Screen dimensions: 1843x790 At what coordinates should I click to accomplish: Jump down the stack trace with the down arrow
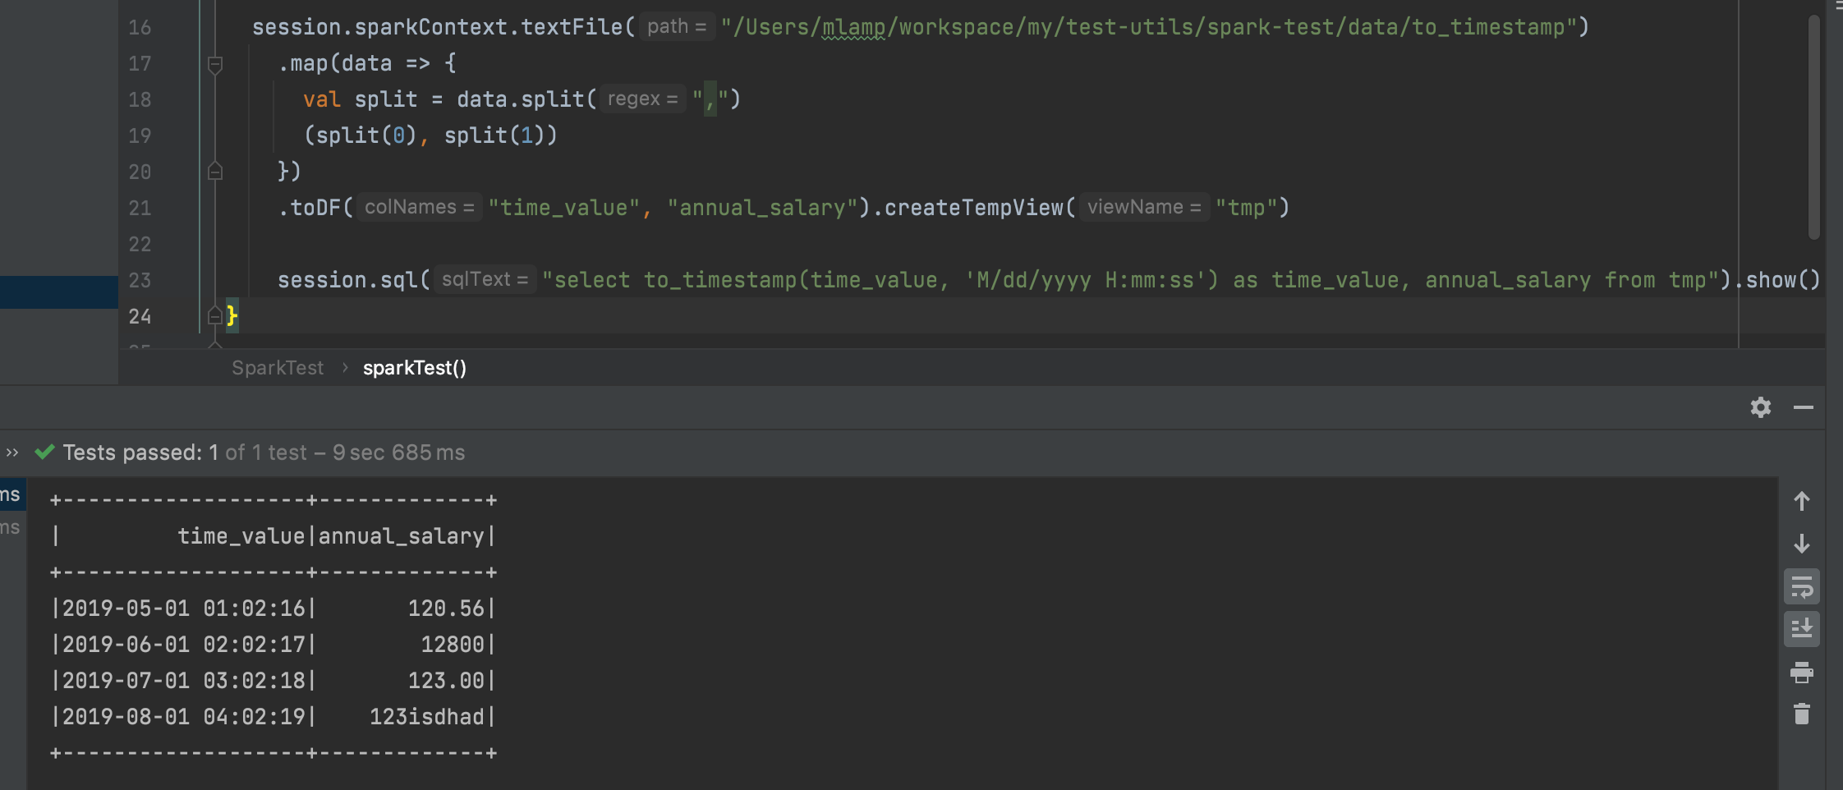tap(1802, 544)
